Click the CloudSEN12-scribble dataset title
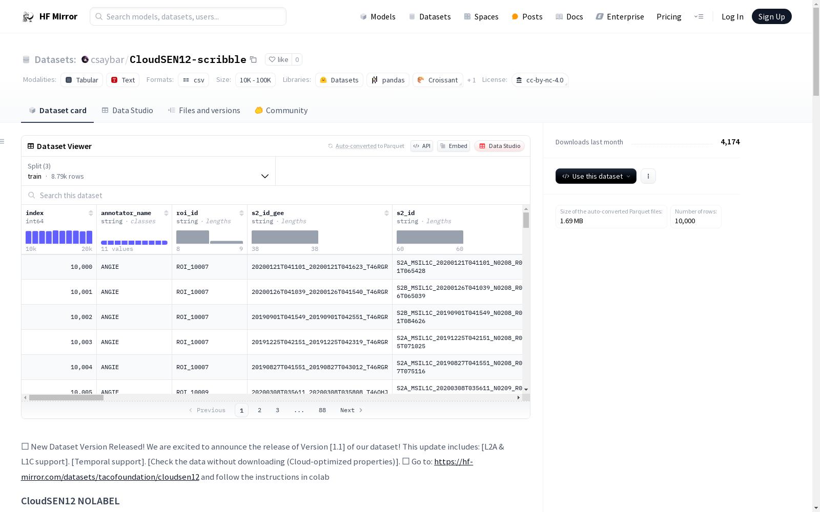 tap(188, 59)
